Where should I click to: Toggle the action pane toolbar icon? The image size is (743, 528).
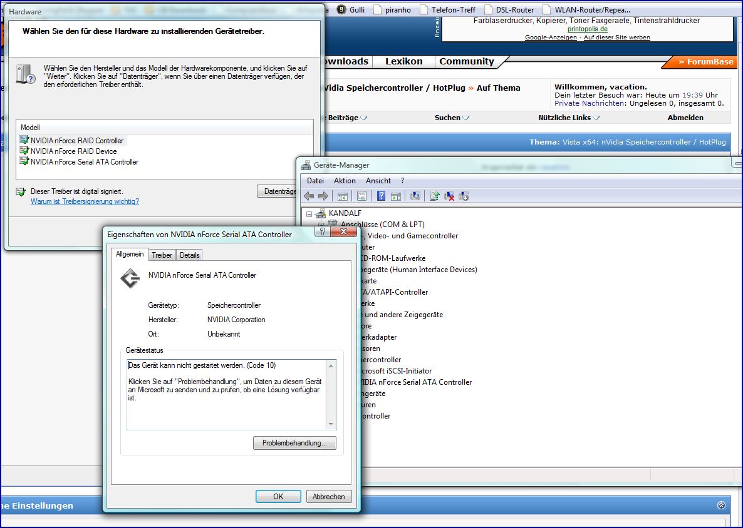tap(396, 196)
